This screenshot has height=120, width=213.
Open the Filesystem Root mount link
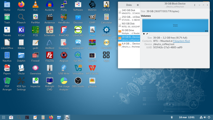180,41
